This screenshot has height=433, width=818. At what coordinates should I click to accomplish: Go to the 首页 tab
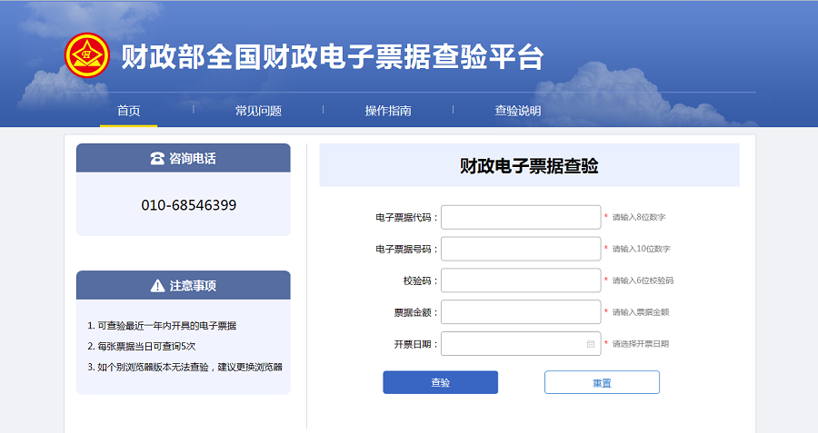click(128, 111)
